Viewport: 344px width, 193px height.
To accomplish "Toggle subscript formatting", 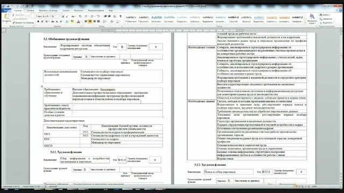I will (x=57, y=21).
